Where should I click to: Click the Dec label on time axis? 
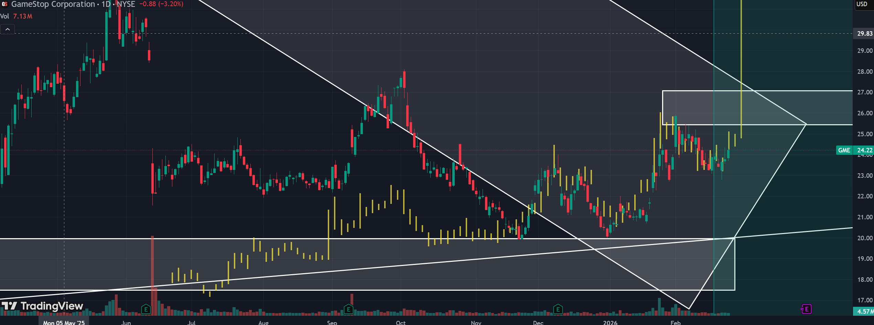point(538,323)
